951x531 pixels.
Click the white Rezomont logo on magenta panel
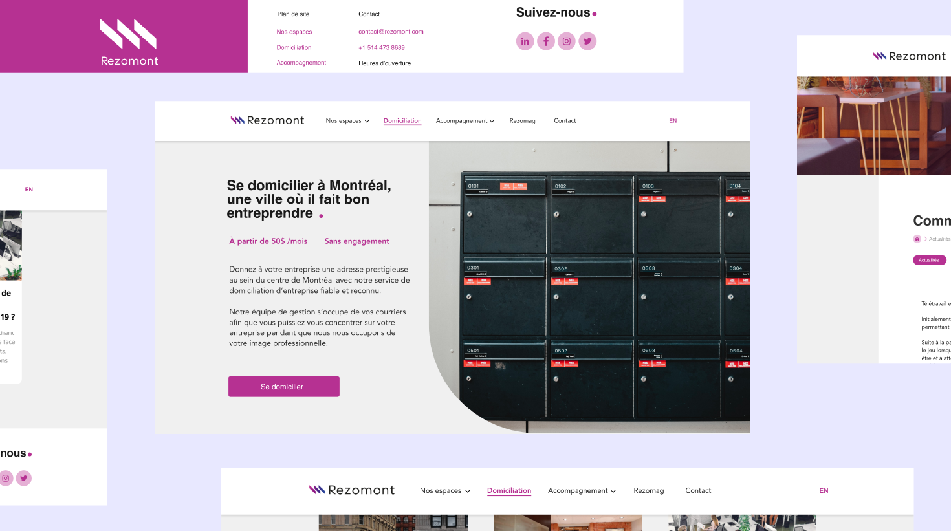point(129,42)
